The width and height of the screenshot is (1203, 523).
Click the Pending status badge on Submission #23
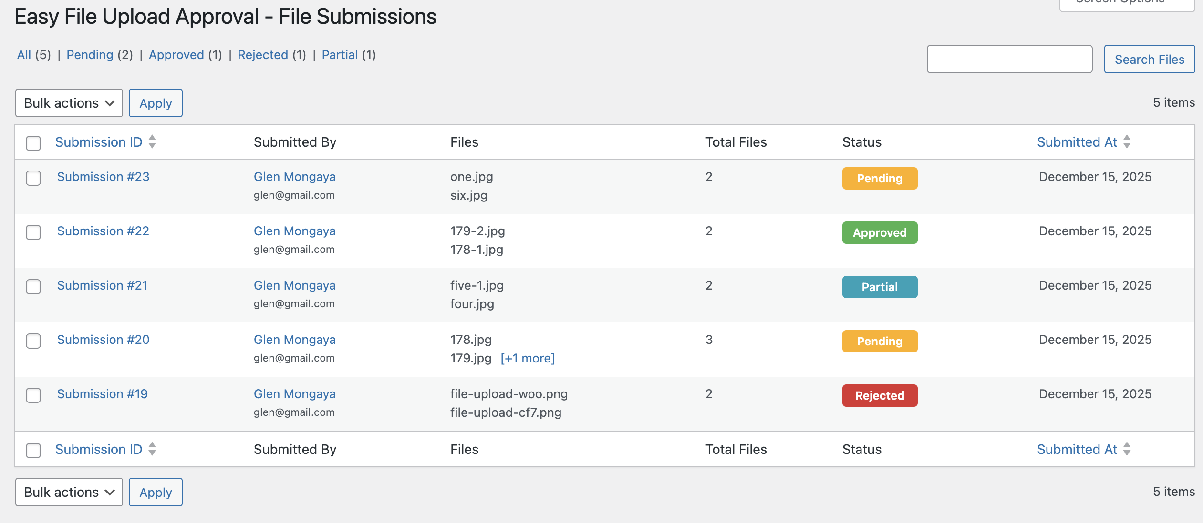[x=879, y=179]
